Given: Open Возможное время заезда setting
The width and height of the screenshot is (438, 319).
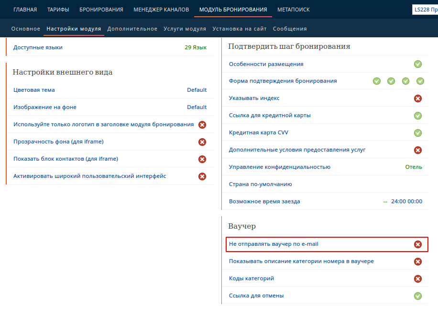Looking at the screenshot, I should 264,201.
